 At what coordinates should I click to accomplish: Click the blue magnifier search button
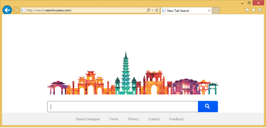208,106
